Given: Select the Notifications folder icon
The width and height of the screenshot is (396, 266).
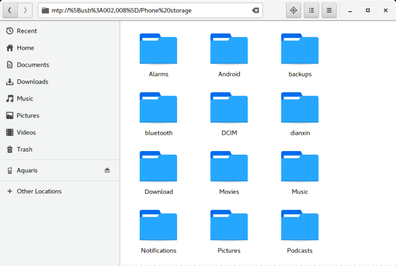Looking at the screenshot, I should pyautogui.click(x=158, y=225).
